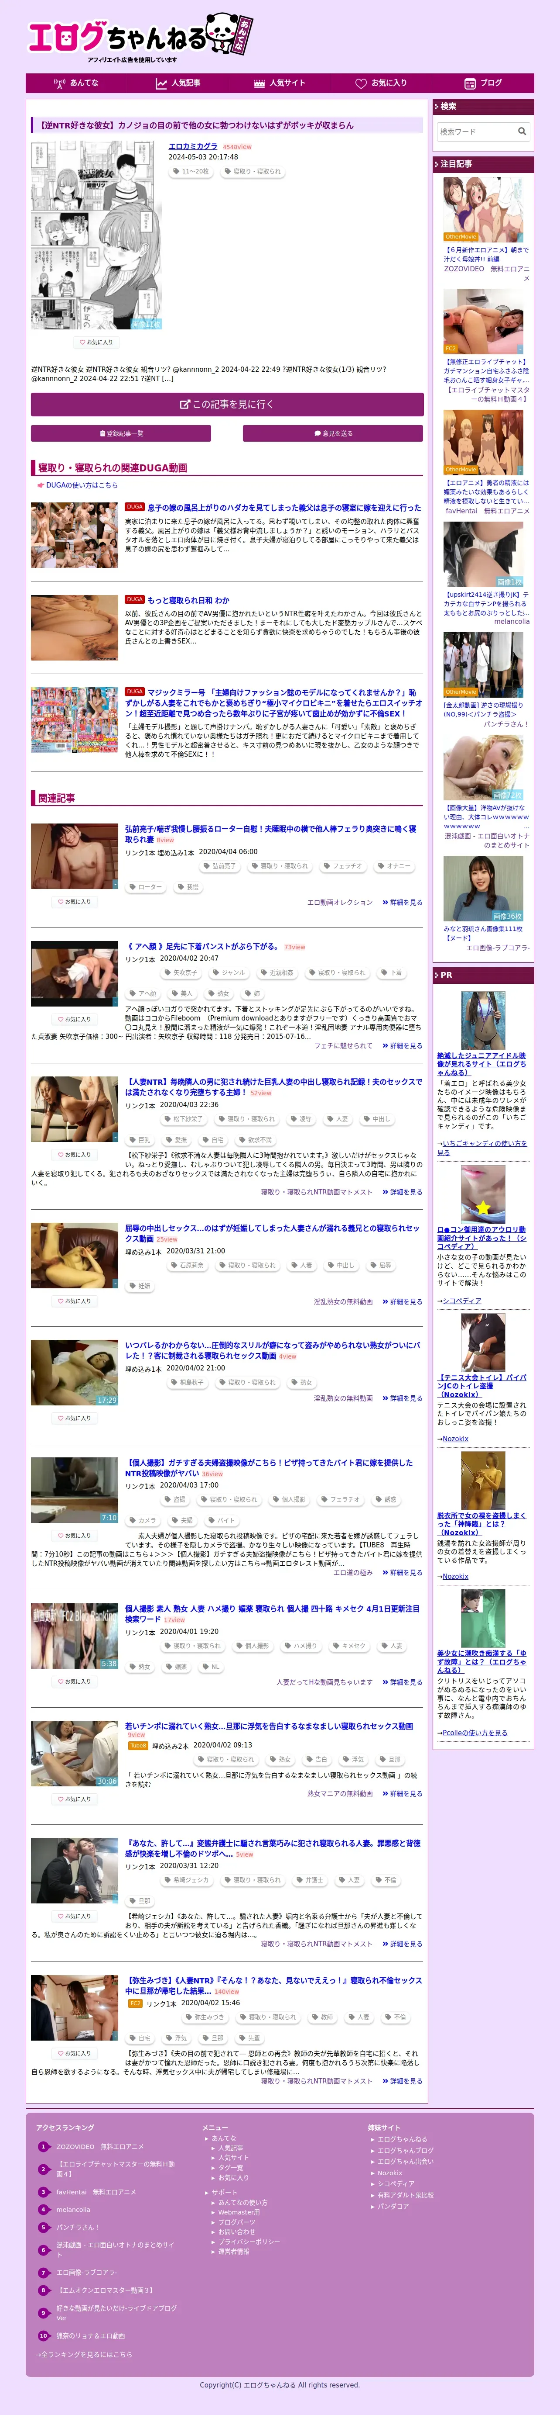Open →全ランキングを見るにはこちら link
The image size is (560, 2415).
84,2354
